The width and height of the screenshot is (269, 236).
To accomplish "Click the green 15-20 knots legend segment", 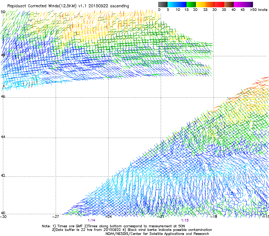I will coord(191,4).
